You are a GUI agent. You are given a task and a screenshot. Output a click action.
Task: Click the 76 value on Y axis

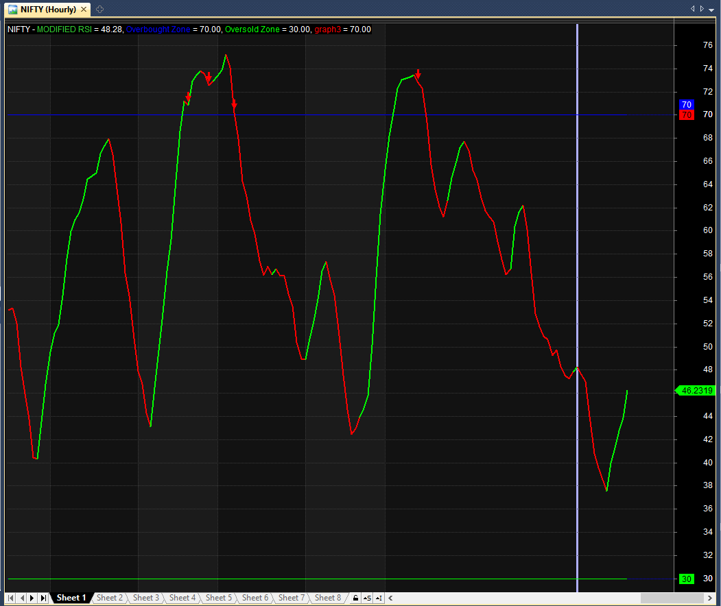coord(708,45)
